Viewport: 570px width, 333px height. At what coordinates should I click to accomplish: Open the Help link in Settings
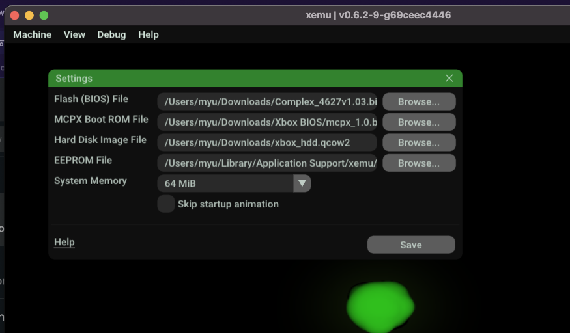[64, 242]
